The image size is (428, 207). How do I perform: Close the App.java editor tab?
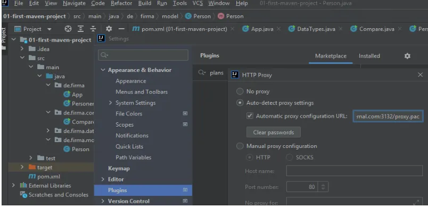[x=278, y=29]
